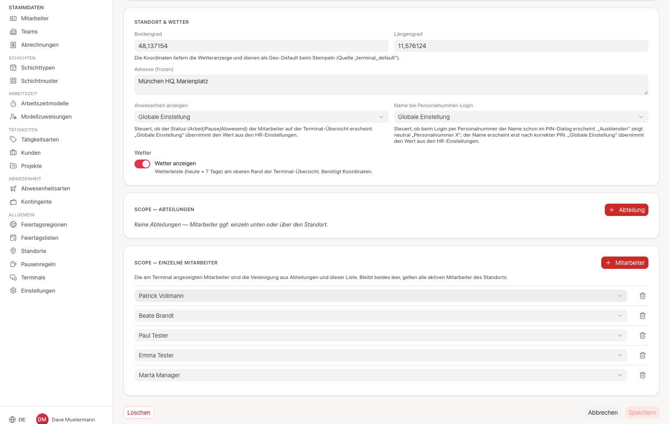Open Einstellungen in the sidebar
670x424 pixels.
38,291
